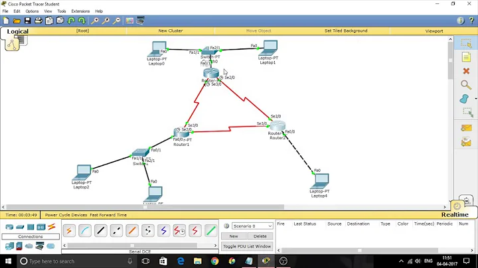Click the New scenario button

pos(234,236)
